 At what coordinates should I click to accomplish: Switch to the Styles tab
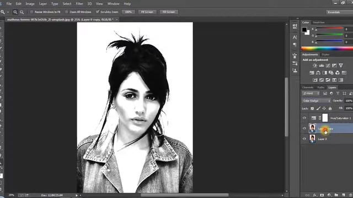[x=325, y=54]
